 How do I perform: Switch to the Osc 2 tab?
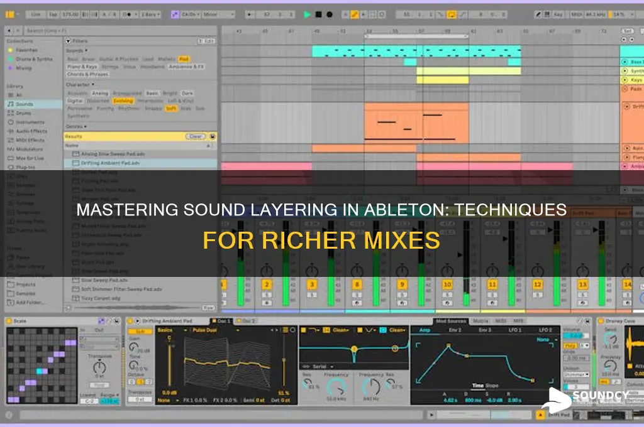pos(247,321)
